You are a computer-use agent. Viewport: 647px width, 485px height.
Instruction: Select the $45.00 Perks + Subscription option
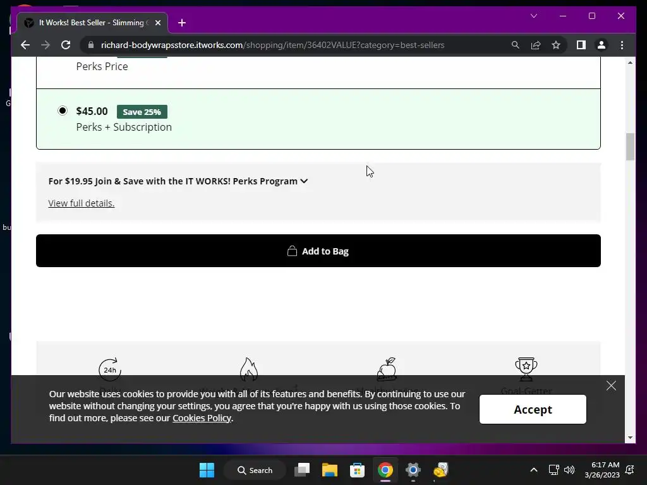[x=63, y=111]
